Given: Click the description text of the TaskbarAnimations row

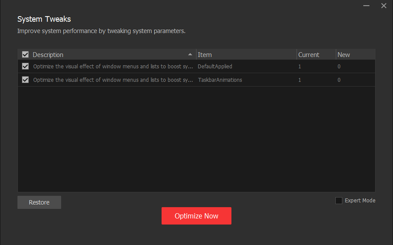Looking at the screenshot, I should tap(113, 80).
